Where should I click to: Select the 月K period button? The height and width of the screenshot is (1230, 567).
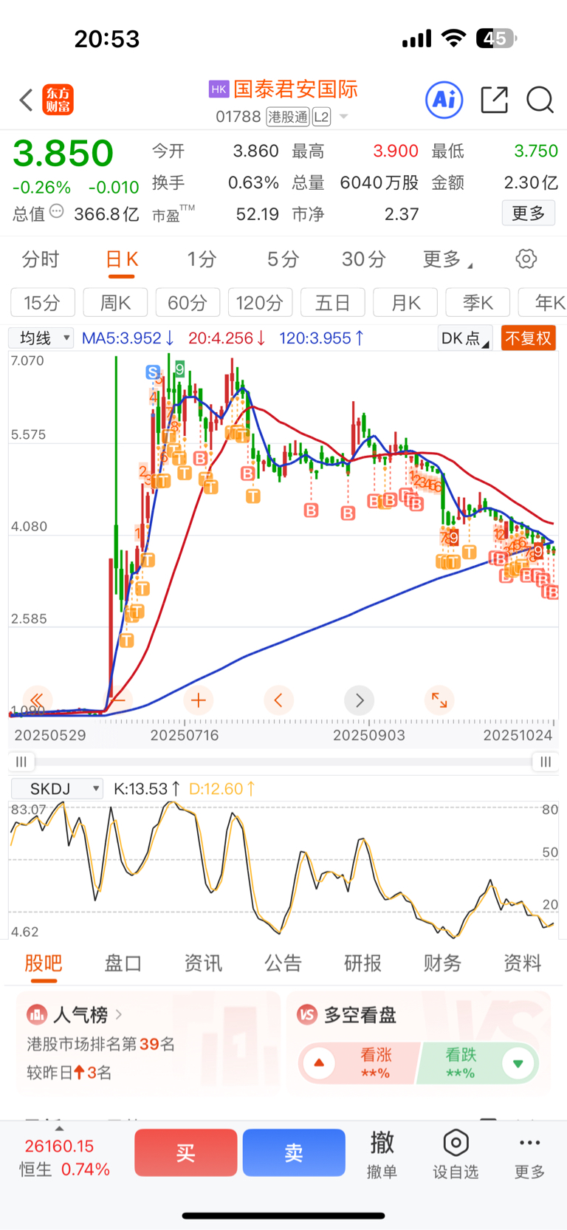click(x=405, y=303)
